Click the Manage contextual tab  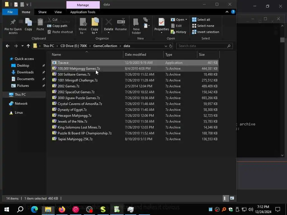(83, 5)
